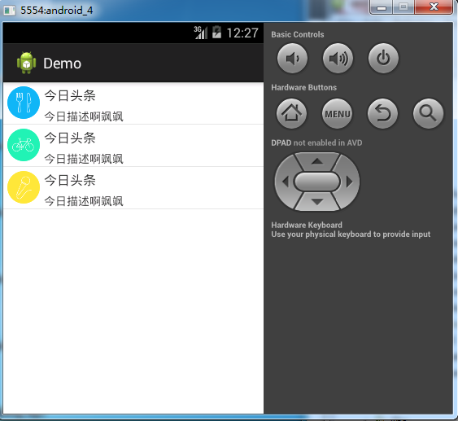Screen dimensions: 458x421
Task: Tap the blue fork and knife icon
Action: (24, 103)
